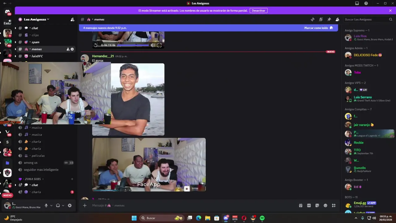Open Windows Start menu
The image size is (396, 223).
tap(134, 218)
